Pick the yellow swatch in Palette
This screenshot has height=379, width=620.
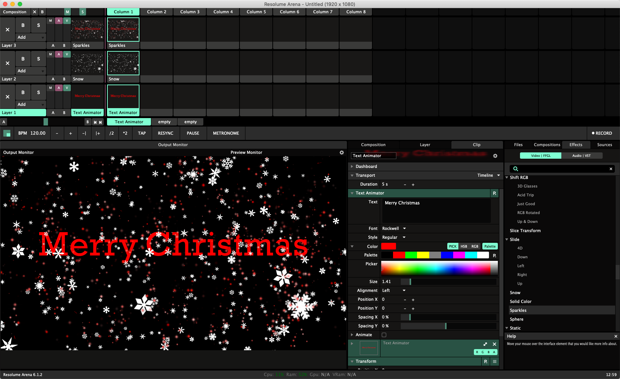pyautogui.click(x=423, y=255)
